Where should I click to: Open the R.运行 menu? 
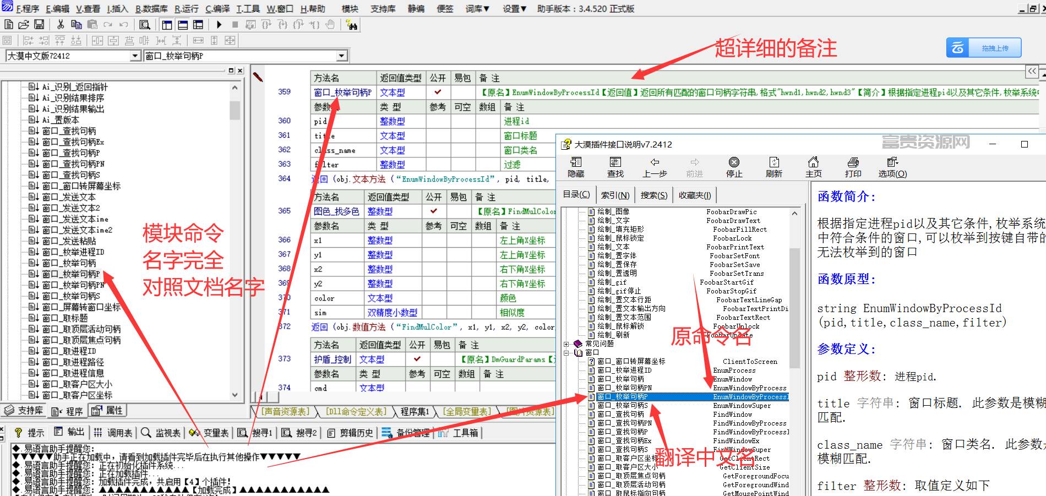click(187, 9)
